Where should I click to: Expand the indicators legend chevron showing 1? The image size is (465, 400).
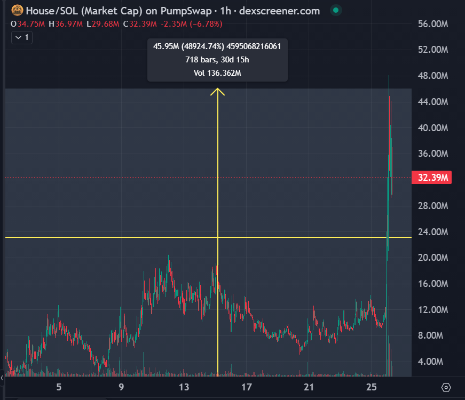(22, 37)
